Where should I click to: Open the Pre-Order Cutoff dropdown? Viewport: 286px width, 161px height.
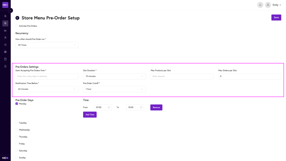(114, 89)
